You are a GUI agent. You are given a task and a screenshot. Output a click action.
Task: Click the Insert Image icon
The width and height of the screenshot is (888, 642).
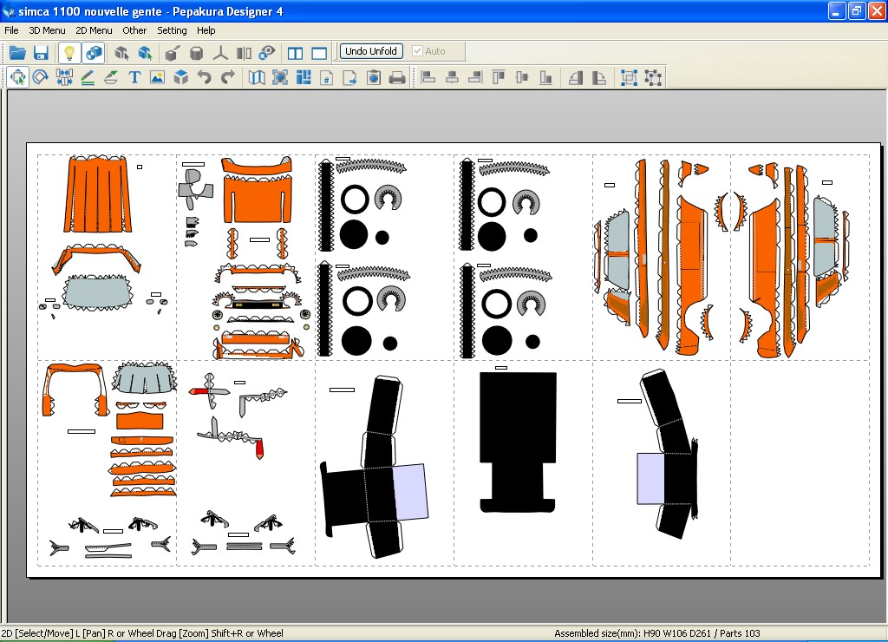(x=157, y=77)
